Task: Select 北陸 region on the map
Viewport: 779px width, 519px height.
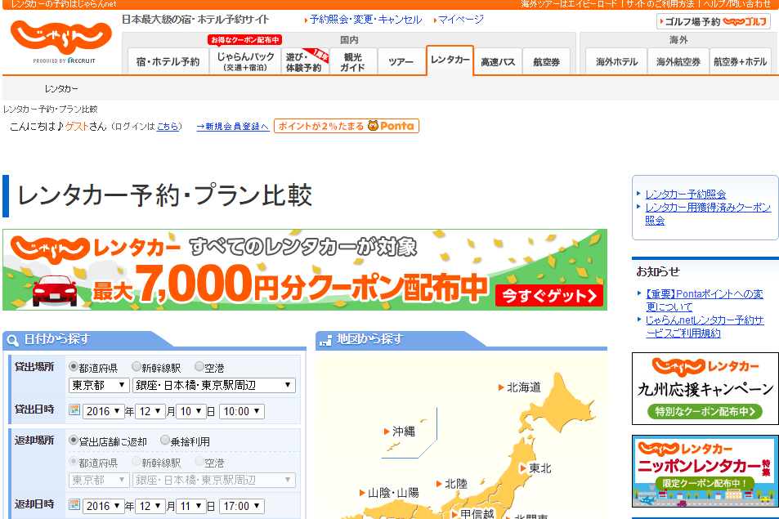Action: point(452,483)
